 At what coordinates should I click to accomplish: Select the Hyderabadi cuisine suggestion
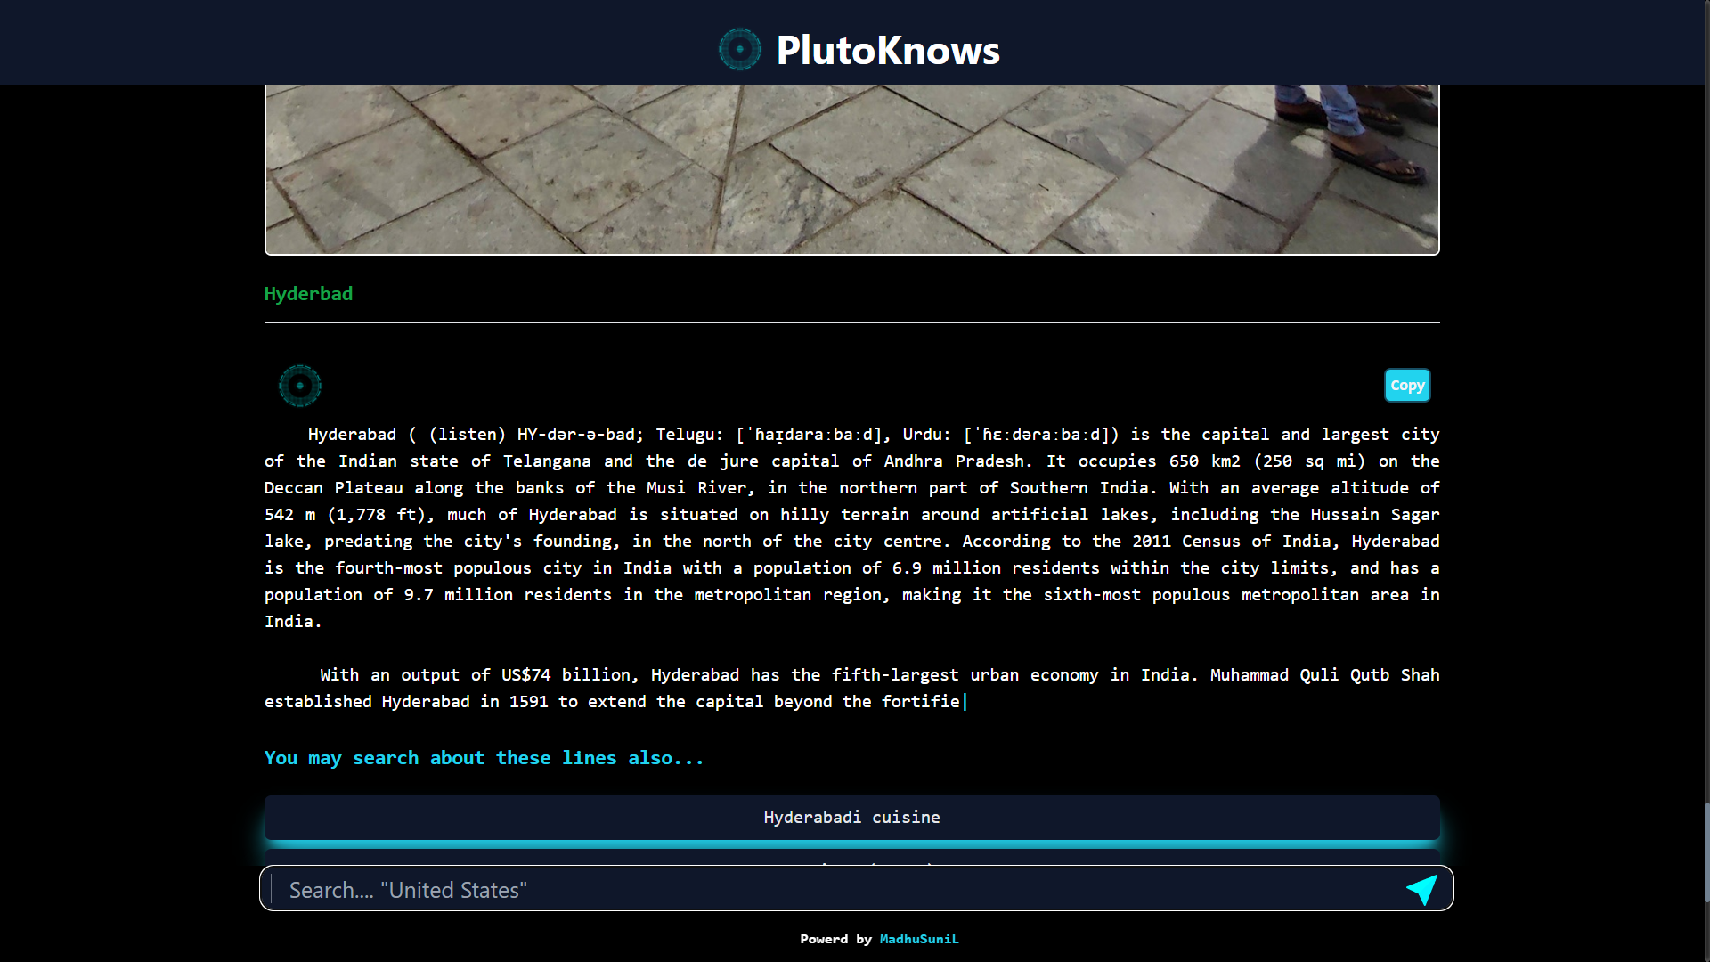pos(851,817)
